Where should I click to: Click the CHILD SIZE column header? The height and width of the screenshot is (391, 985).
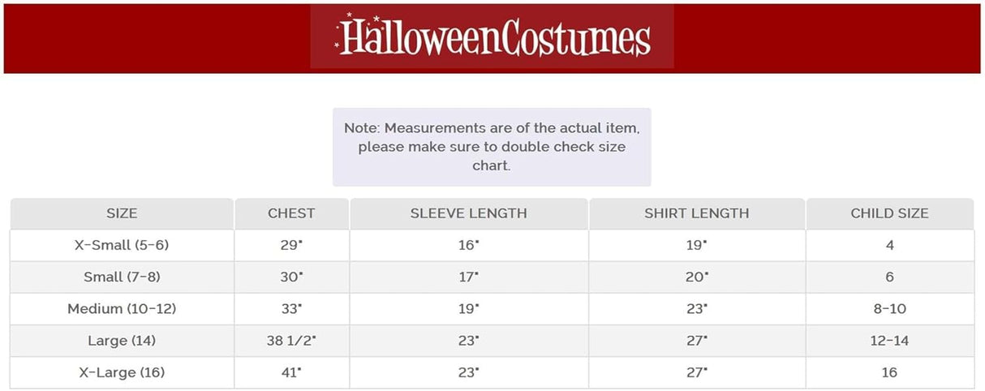889,213
